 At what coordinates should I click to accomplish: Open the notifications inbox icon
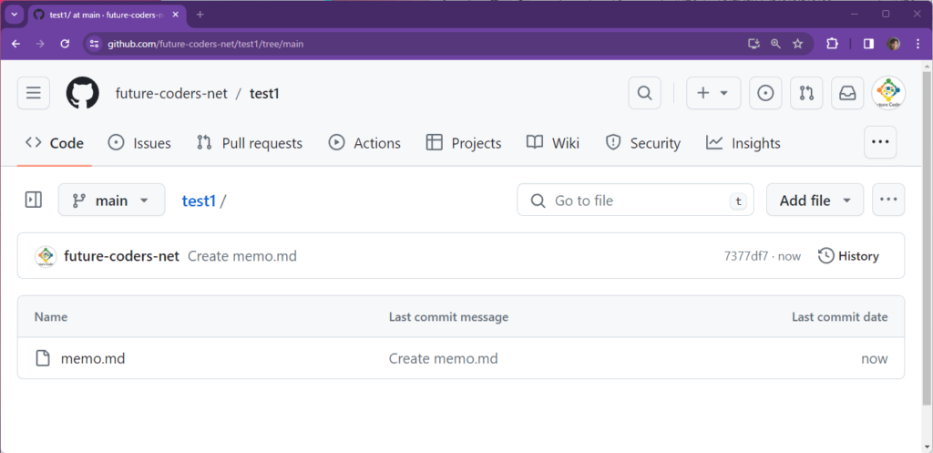click(847, 93)
